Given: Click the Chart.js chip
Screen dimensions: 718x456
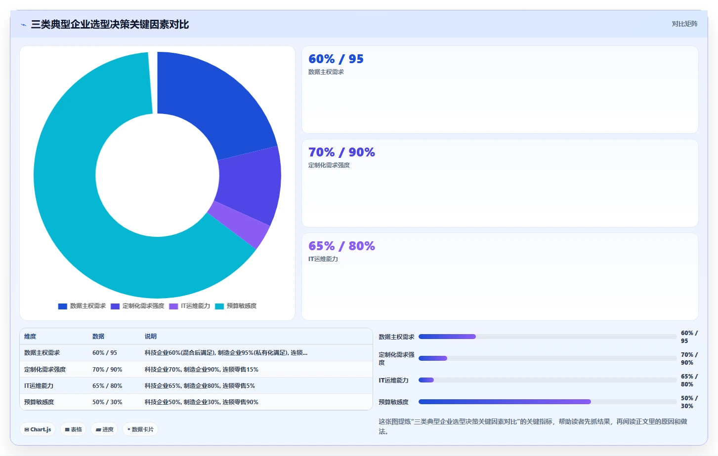Looking at the screenshot, I should [38, 429].
